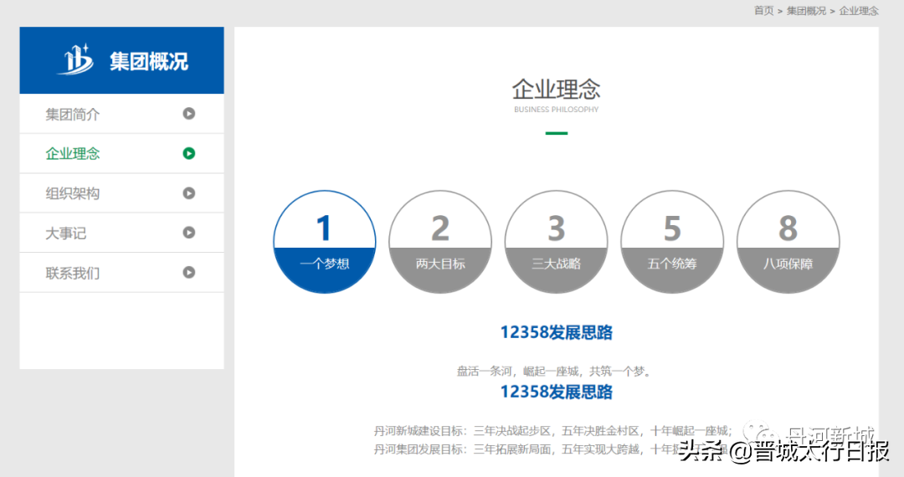
Task: Follow the 首页 breadcrumb link
Action: (764, 10)
